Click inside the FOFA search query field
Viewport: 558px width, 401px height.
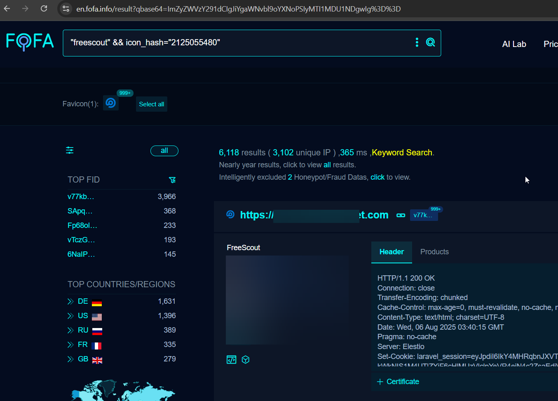[239, 43]
